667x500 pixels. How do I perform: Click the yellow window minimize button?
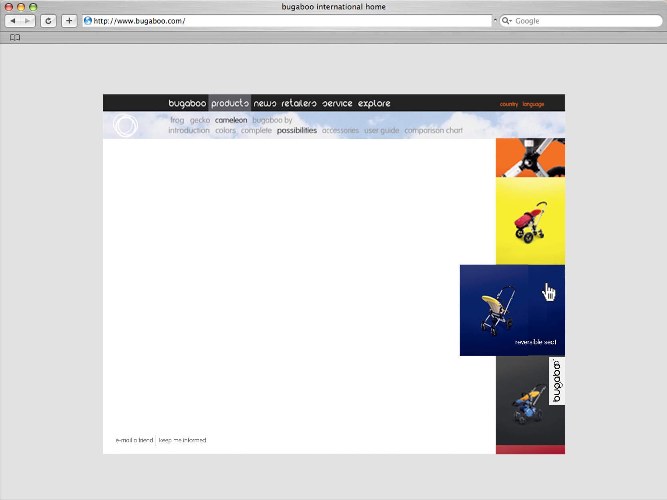[21, 7]
